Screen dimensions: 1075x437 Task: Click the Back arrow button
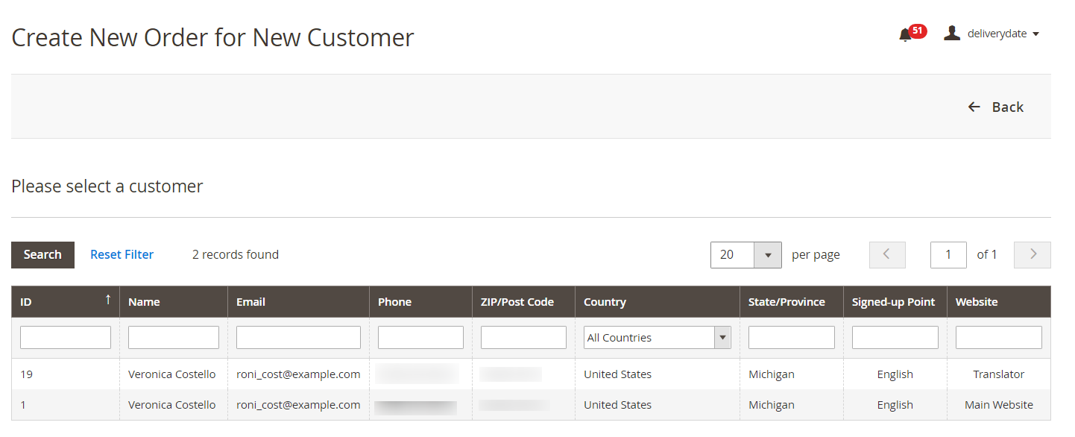[995, 107]
